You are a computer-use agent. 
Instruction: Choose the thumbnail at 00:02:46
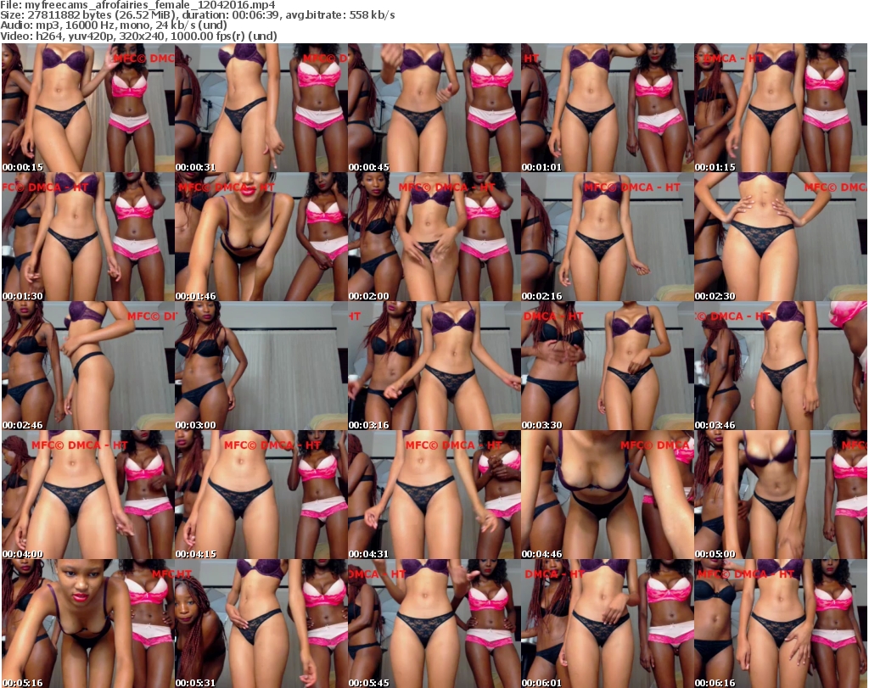[87, 366]
